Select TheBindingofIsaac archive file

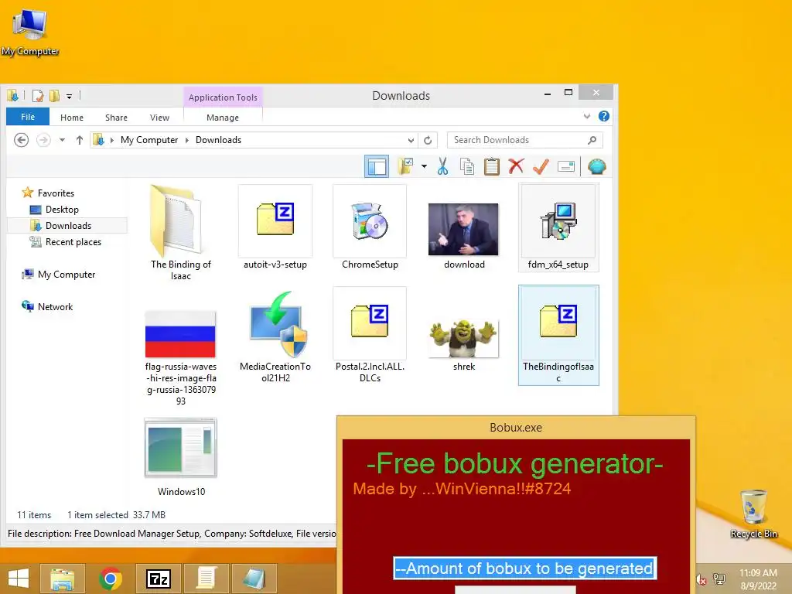pyautogui.click(x=558, y=335)
